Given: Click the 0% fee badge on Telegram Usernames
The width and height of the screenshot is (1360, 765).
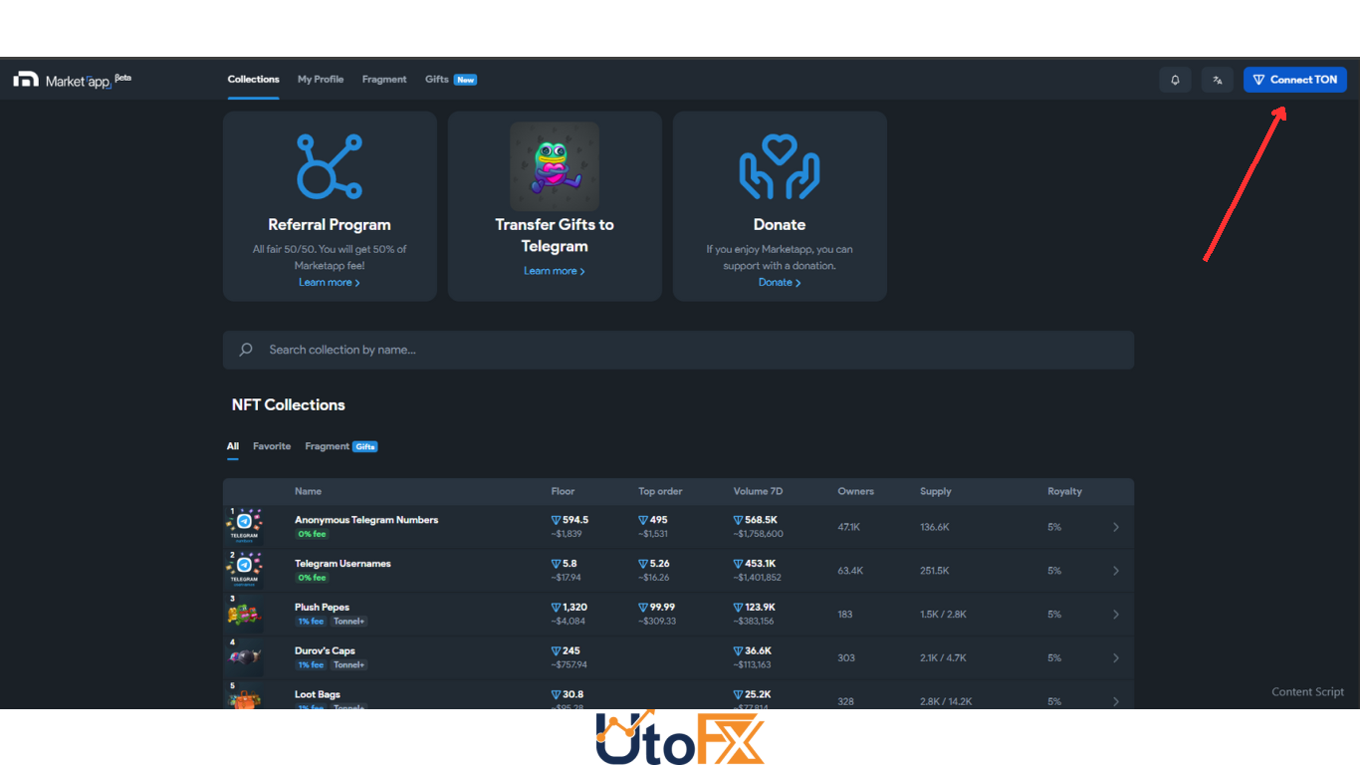Looking at the screenshot, I should [312, 578].
